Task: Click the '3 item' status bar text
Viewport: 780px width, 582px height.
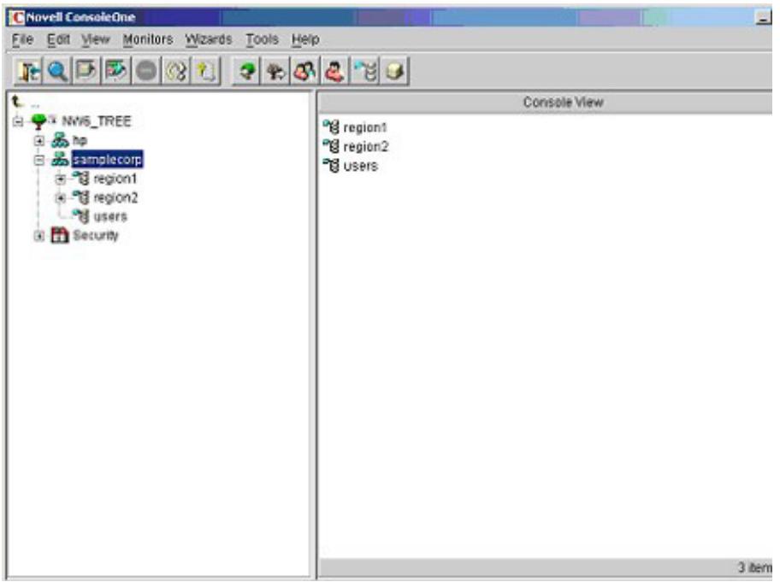Action: (754, 567)
